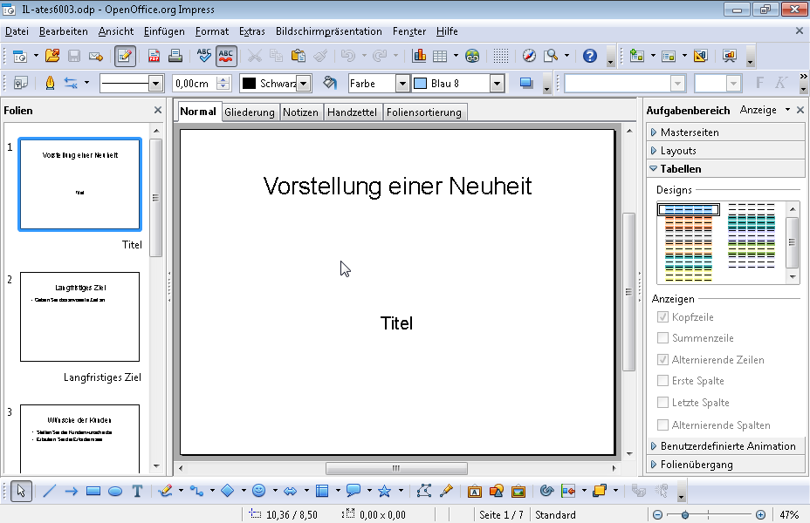This screenshot has width=810, height=523.
Task: Switch to the Foliensortierung tab
Action: (x=424, y=112)
